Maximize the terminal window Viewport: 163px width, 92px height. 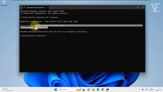(x=138, y=7)
